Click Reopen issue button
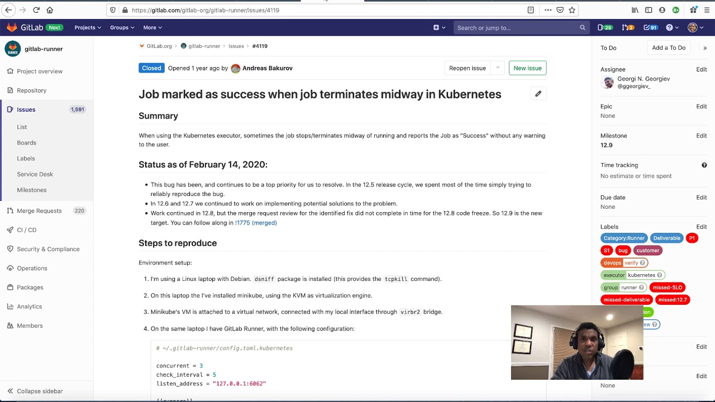Screen dimensions: 715x402 point(468,68)
